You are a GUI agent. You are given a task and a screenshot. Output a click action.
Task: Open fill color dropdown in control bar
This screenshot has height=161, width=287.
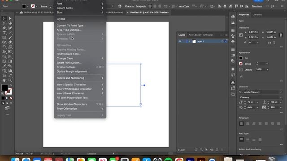coord(28,6)
